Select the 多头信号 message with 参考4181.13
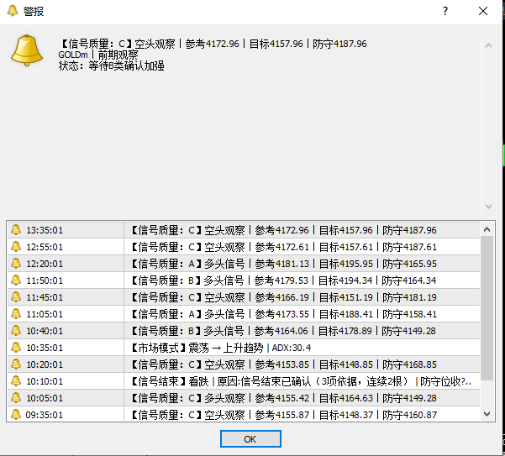The width and height of the screenshot is (505, 456). click(x=284, y=264)
